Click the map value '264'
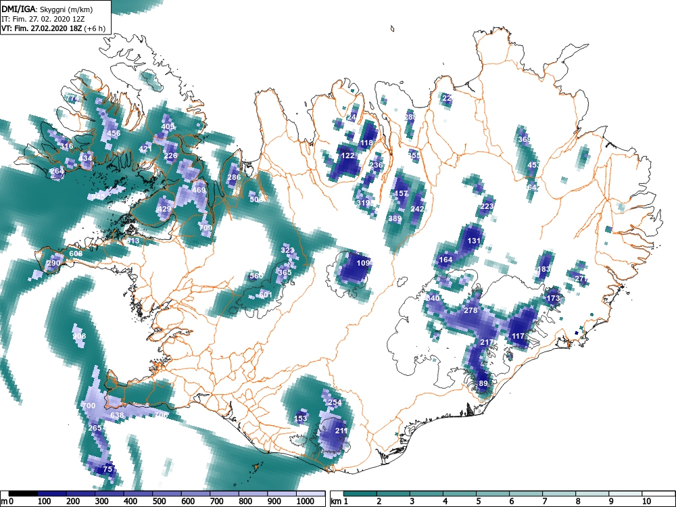 coord(57,171)
